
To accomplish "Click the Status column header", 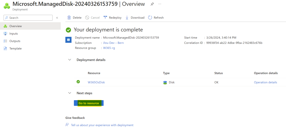I will coord(218,73).
